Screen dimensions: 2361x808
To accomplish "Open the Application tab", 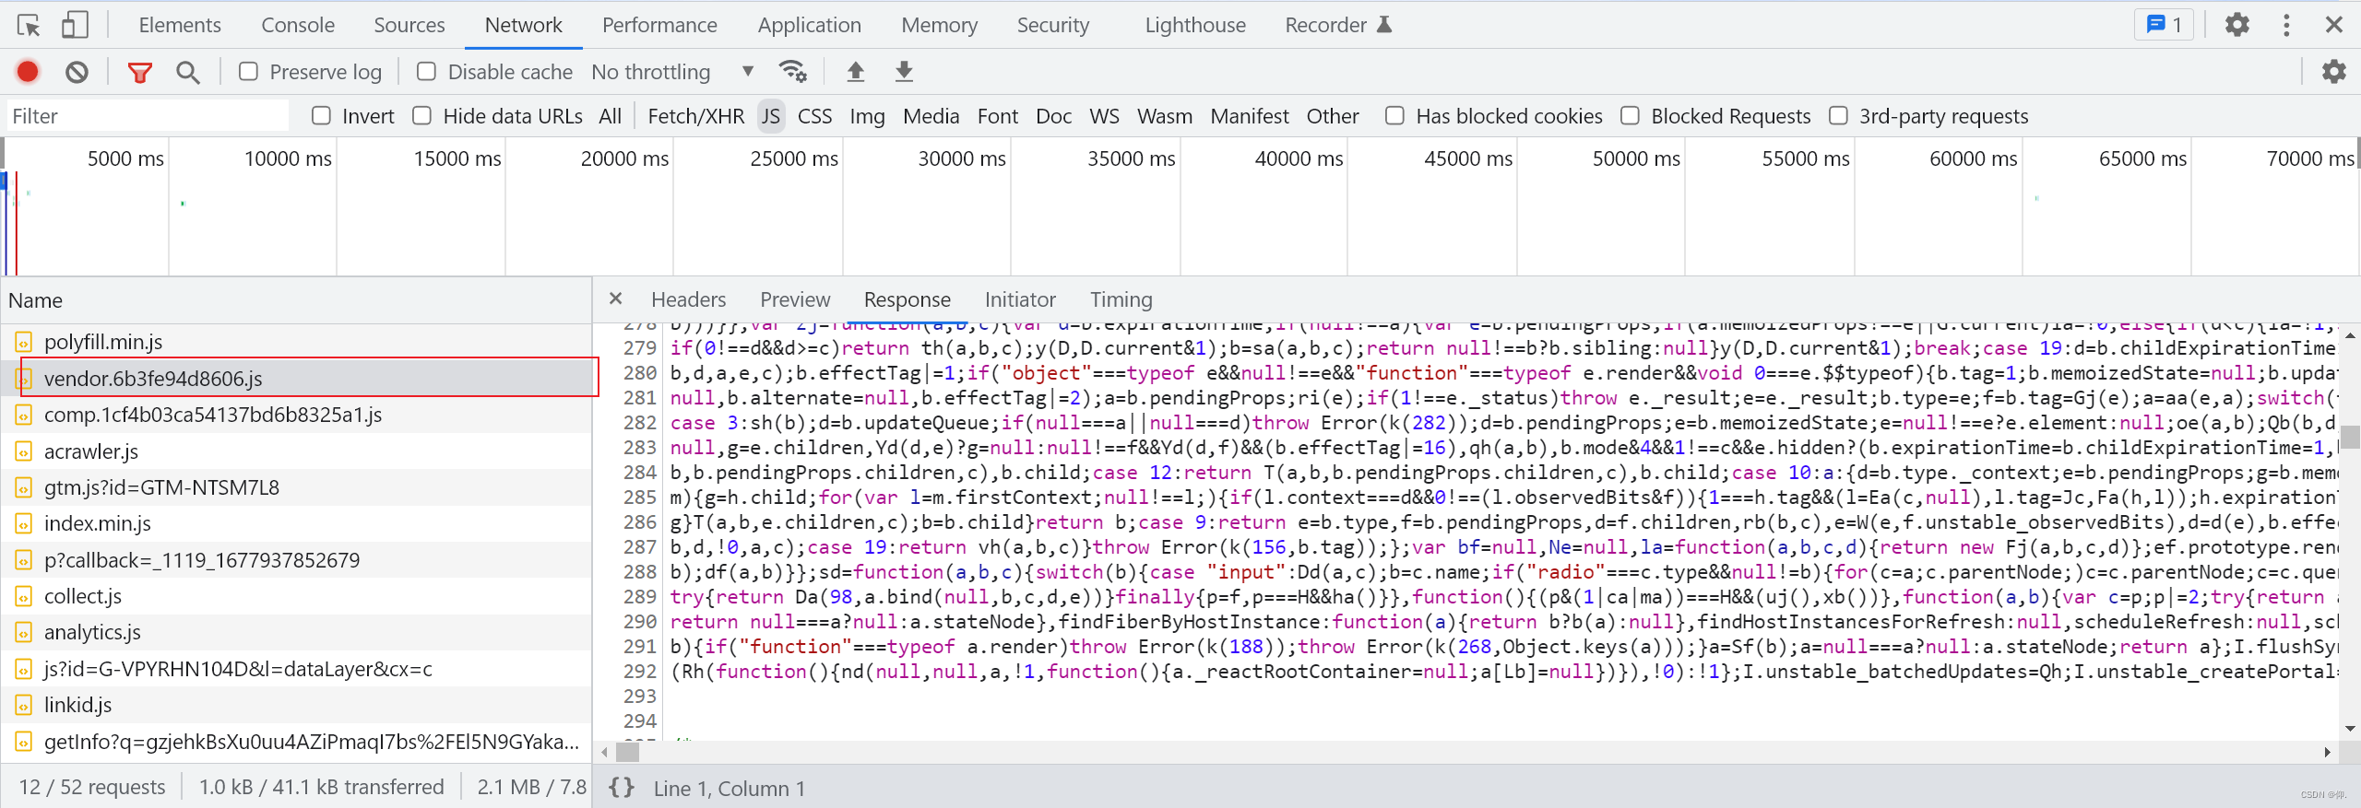I will pyautogui.click(x=810, y=25).
